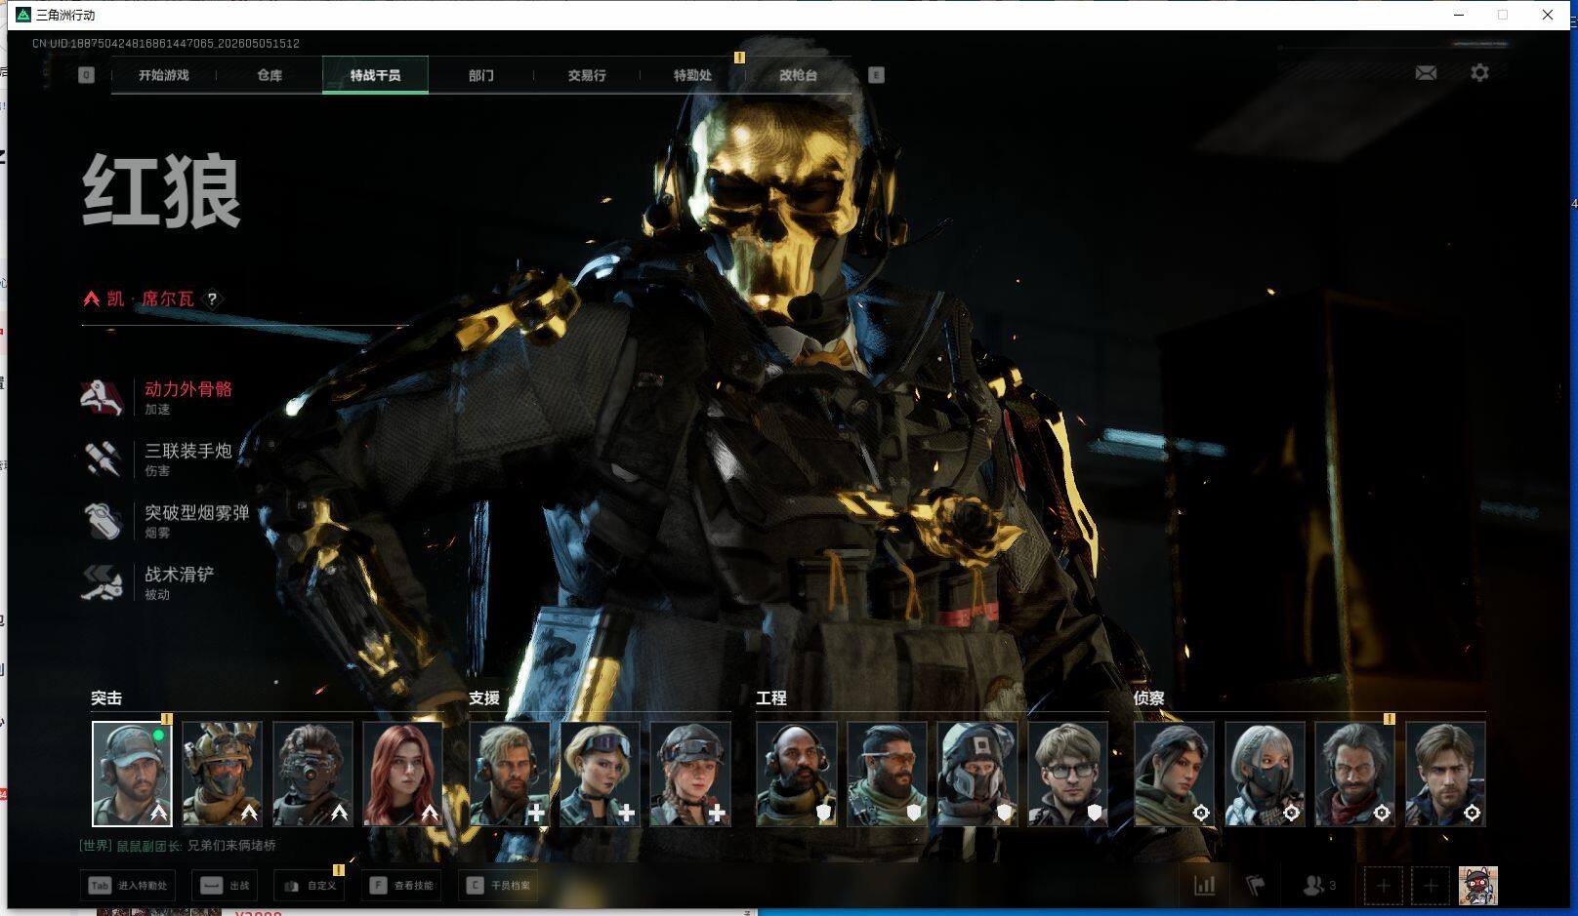
Task: Open the 交易行 tab
Action: [x=587, y=75]
